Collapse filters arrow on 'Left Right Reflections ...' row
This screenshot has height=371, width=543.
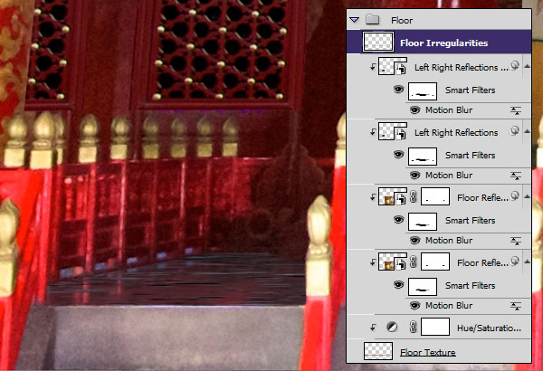(x=527, y=66)
